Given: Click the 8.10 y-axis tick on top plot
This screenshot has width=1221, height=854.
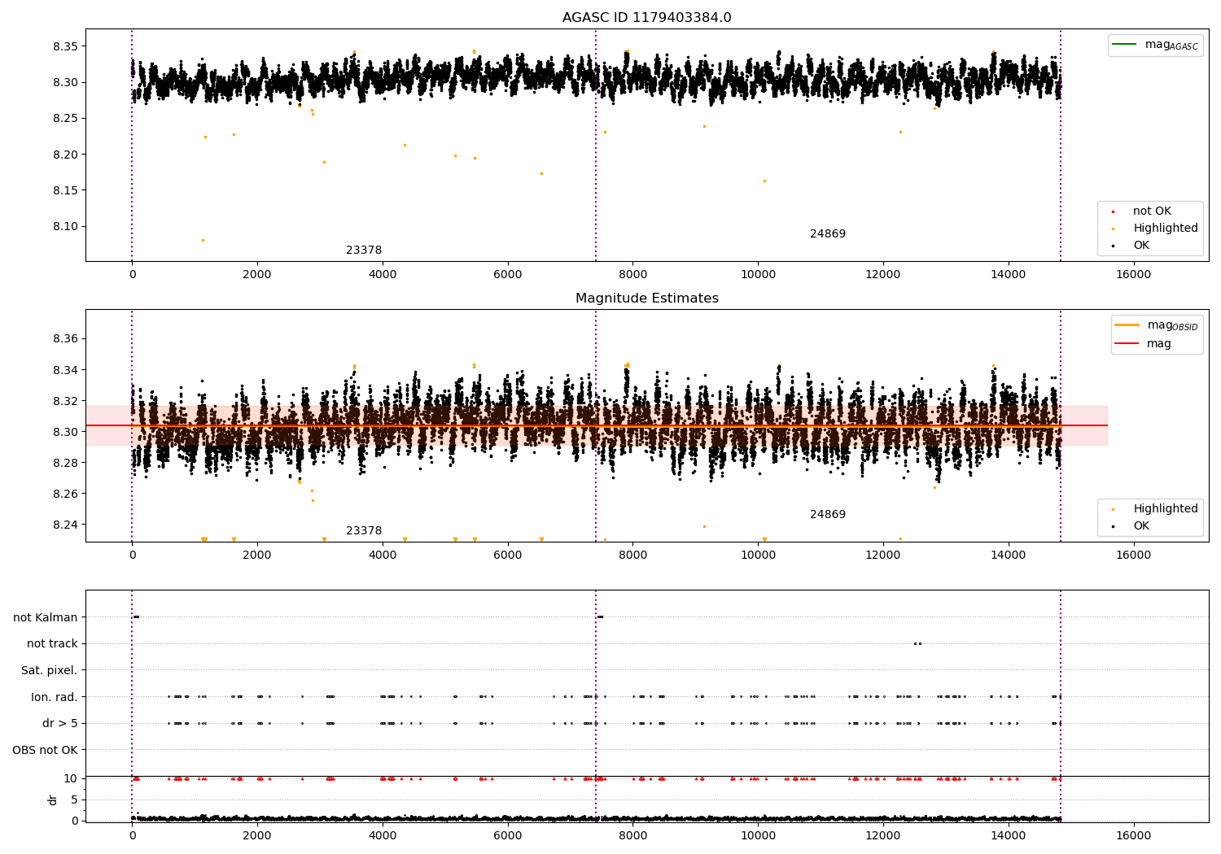Looking at the screenshot, I should [x=66, y=227].
